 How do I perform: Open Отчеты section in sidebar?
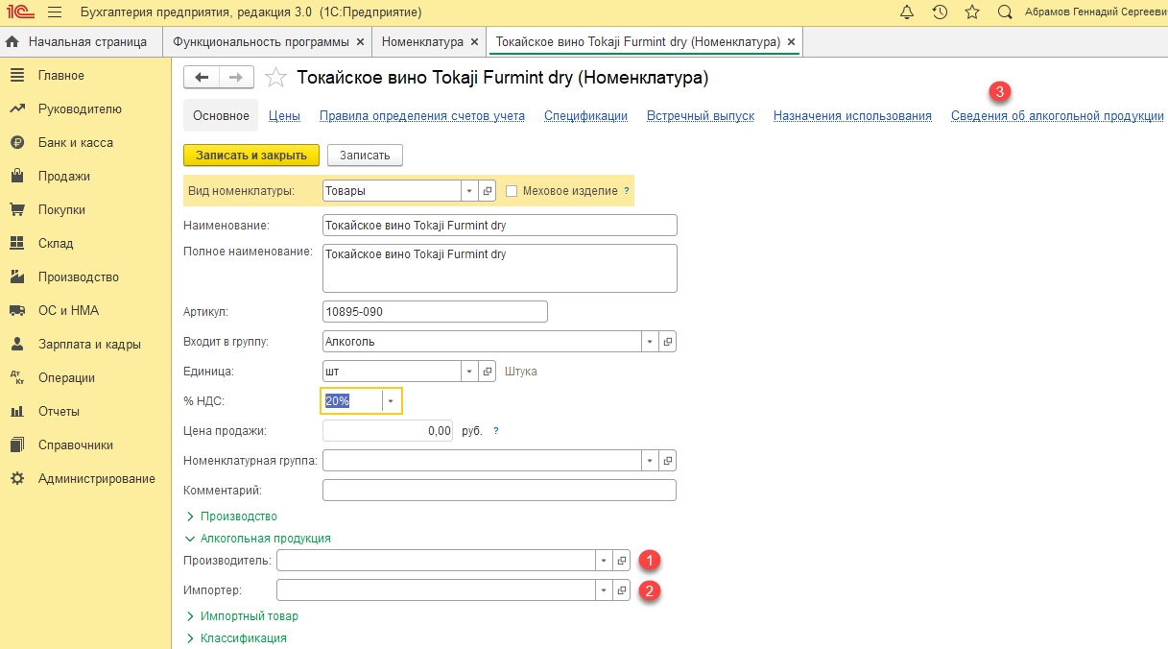point(59,412)
